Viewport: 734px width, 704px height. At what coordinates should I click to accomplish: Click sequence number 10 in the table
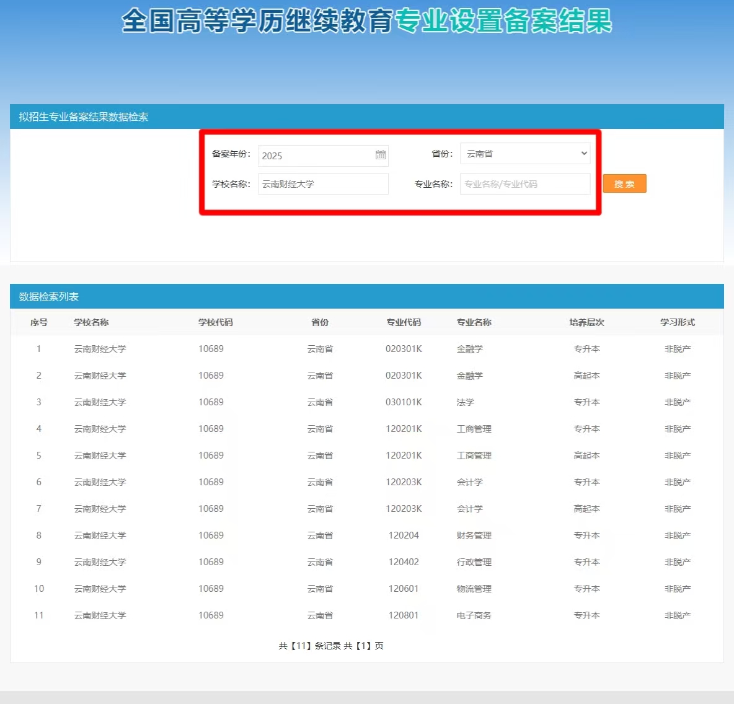tap(39, 589)
